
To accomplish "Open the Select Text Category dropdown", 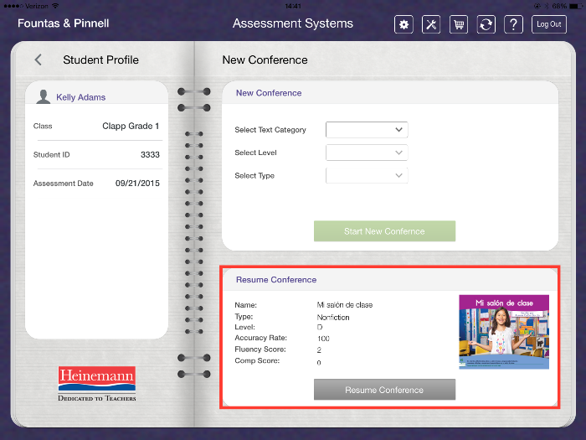I will [367, 129].
